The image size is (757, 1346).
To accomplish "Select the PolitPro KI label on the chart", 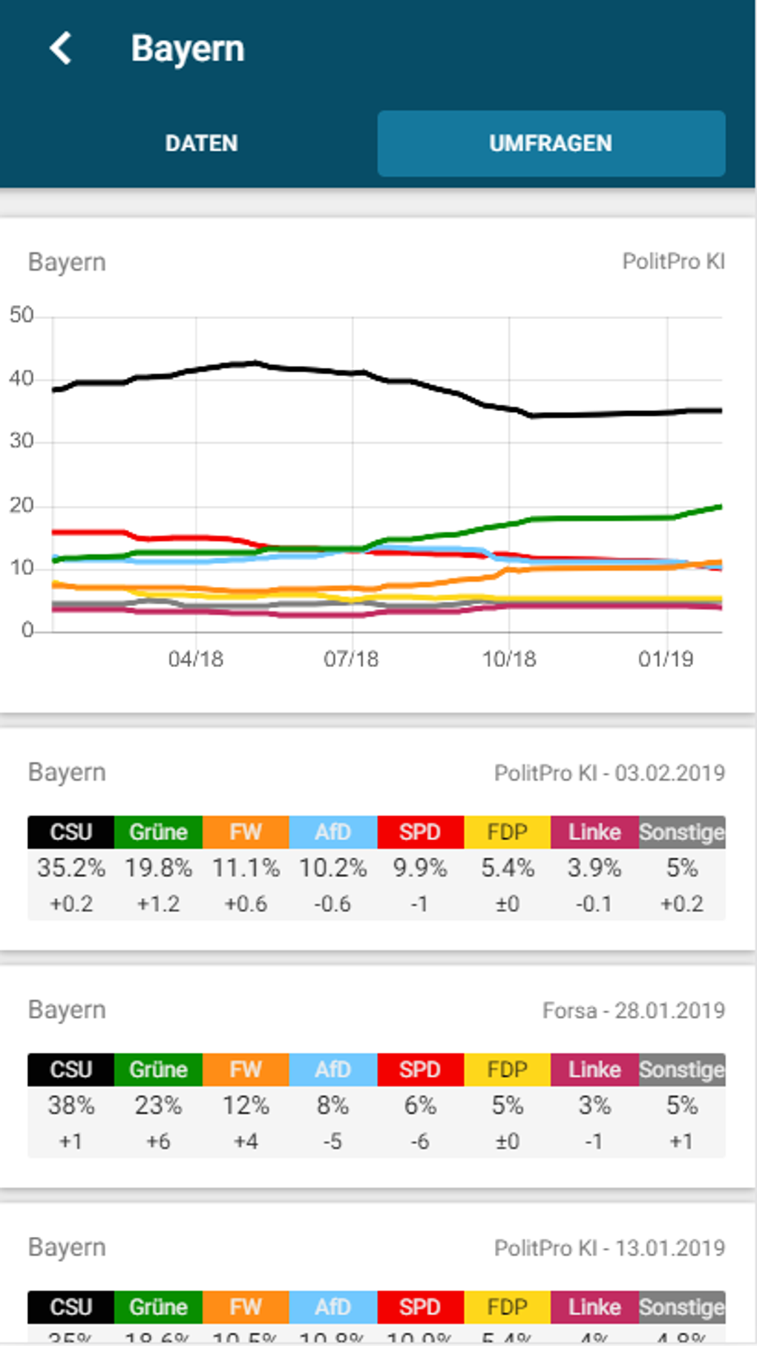I will pos(674,261).
